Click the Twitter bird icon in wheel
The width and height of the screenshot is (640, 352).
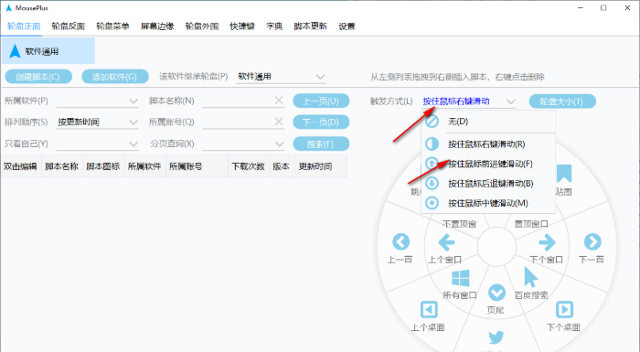click(x=496, y=337)
